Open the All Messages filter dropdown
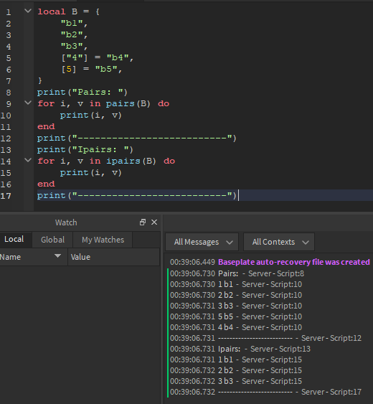The height and width of the screenshot is (404, 373). pos(202,242)
